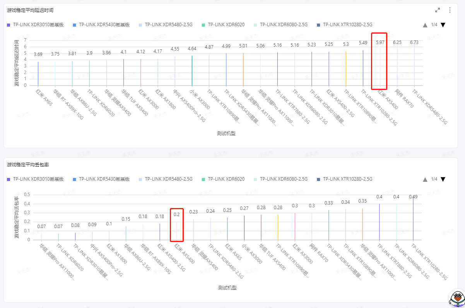465x308 pixels.
Task: Click the 4.12 data label for 红米 AX3000
Action: coord(141,51)
